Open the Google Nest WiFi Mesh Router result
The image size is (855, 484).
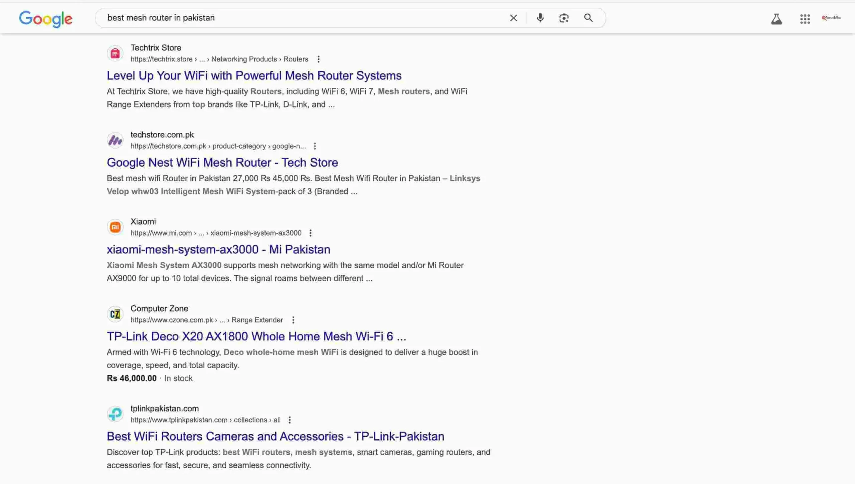tap(222, 162)
